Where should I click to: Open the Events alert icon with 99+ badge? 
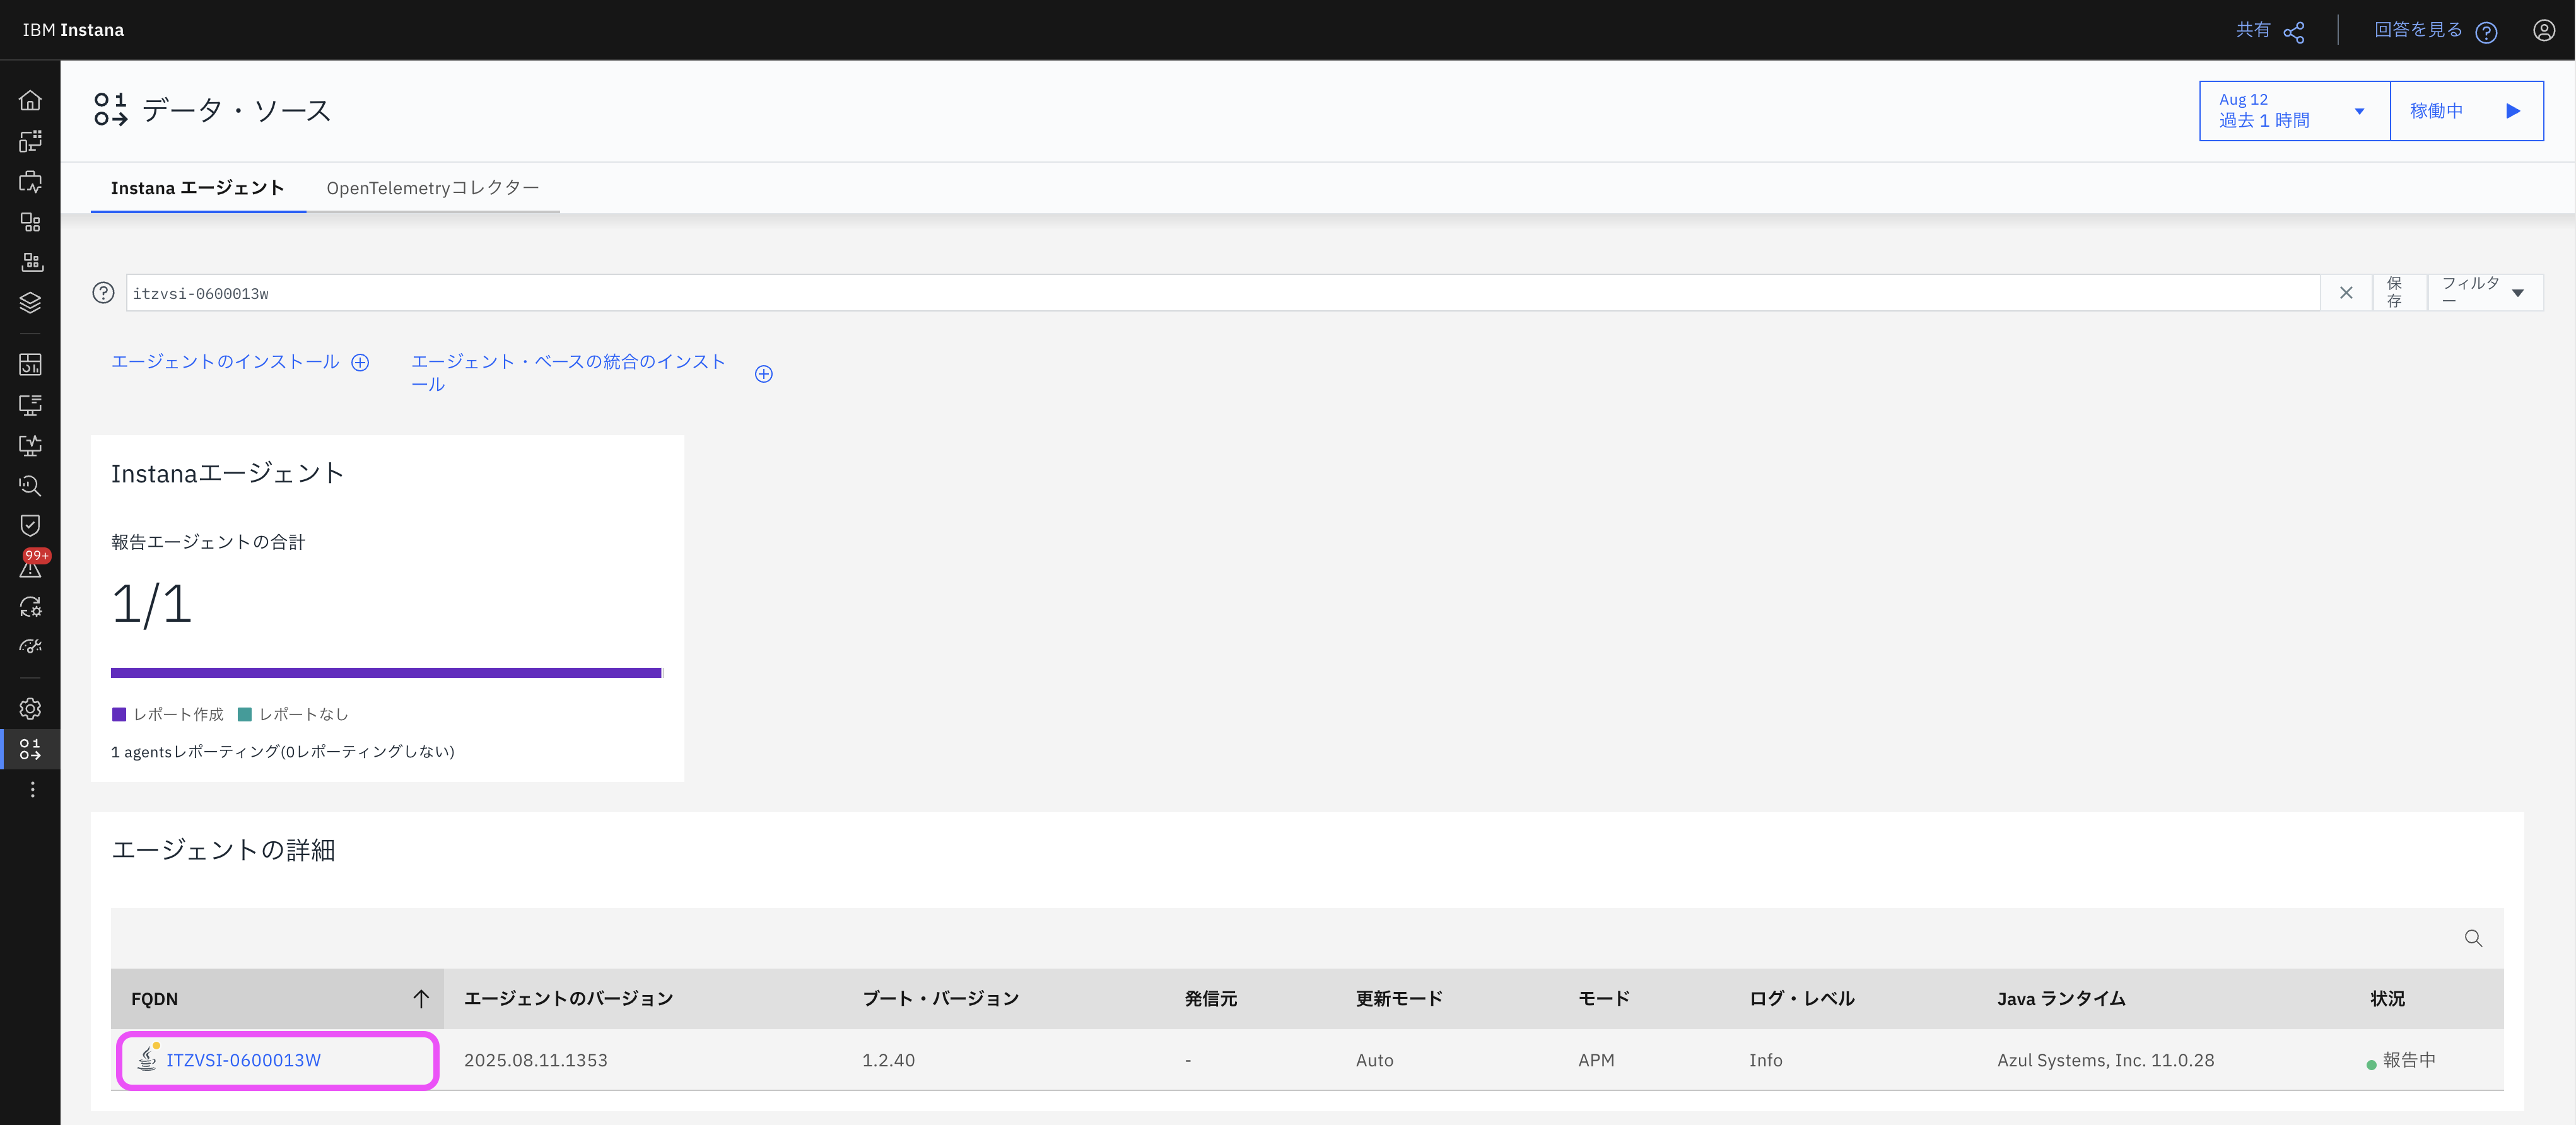click(30, 567)
